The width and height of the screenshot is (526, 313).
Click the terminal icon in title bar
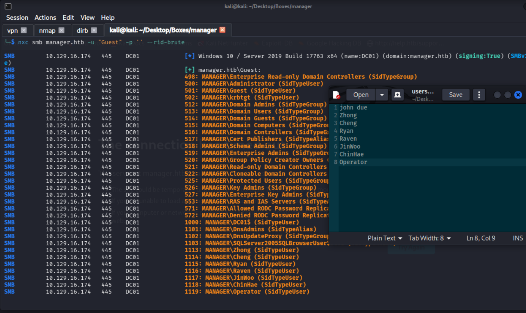pyautogui.click(x=8, y=6)
